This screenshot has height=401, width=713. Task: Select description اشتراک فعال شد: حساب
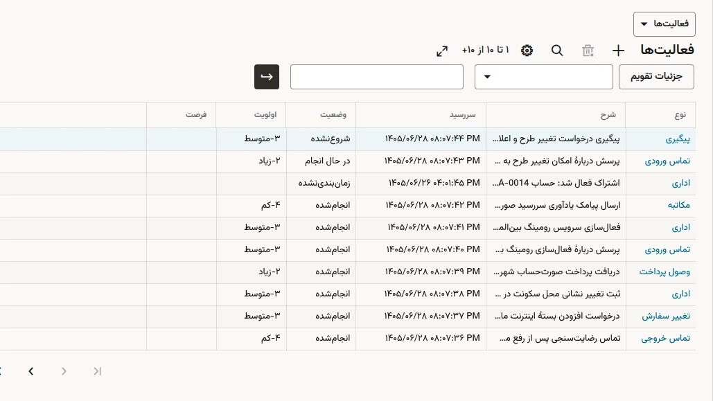(x=556, y=184)
